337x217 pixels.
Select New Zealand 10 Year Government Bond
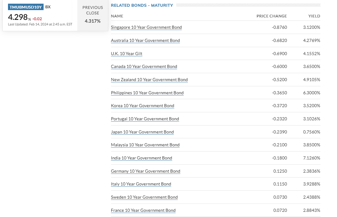pos(149,80)
